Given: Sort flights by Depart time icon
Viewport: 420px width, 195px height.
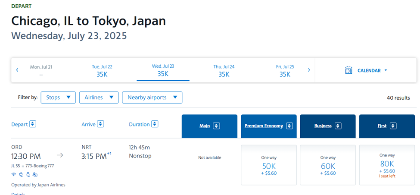Looking at the screenshot, I should point(33,124).
